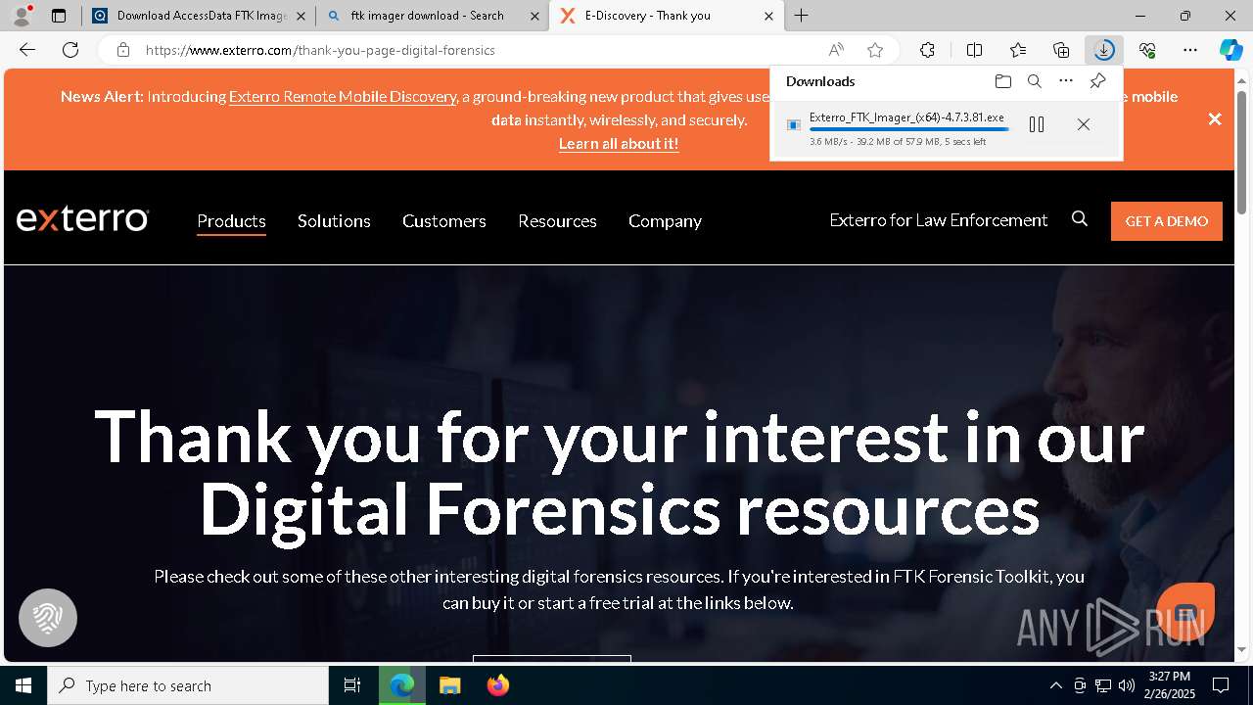Open the Favorites list
Screen dimensions: 1253x705
[x=1018, y=50]
